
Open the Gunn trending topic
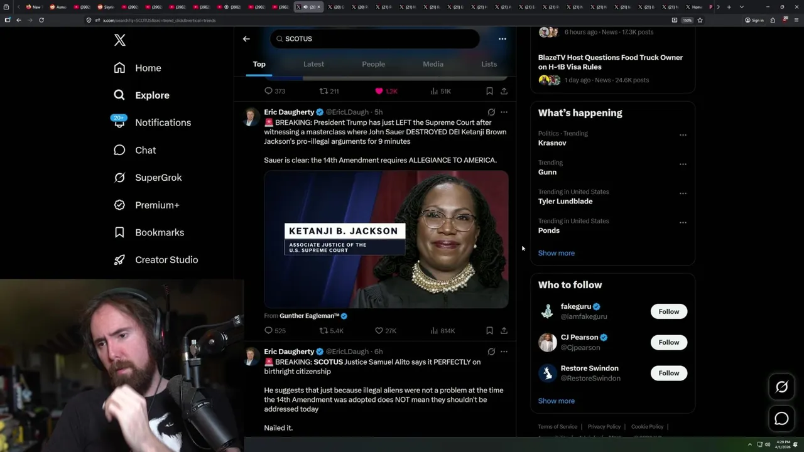click(x=547, y=172)
